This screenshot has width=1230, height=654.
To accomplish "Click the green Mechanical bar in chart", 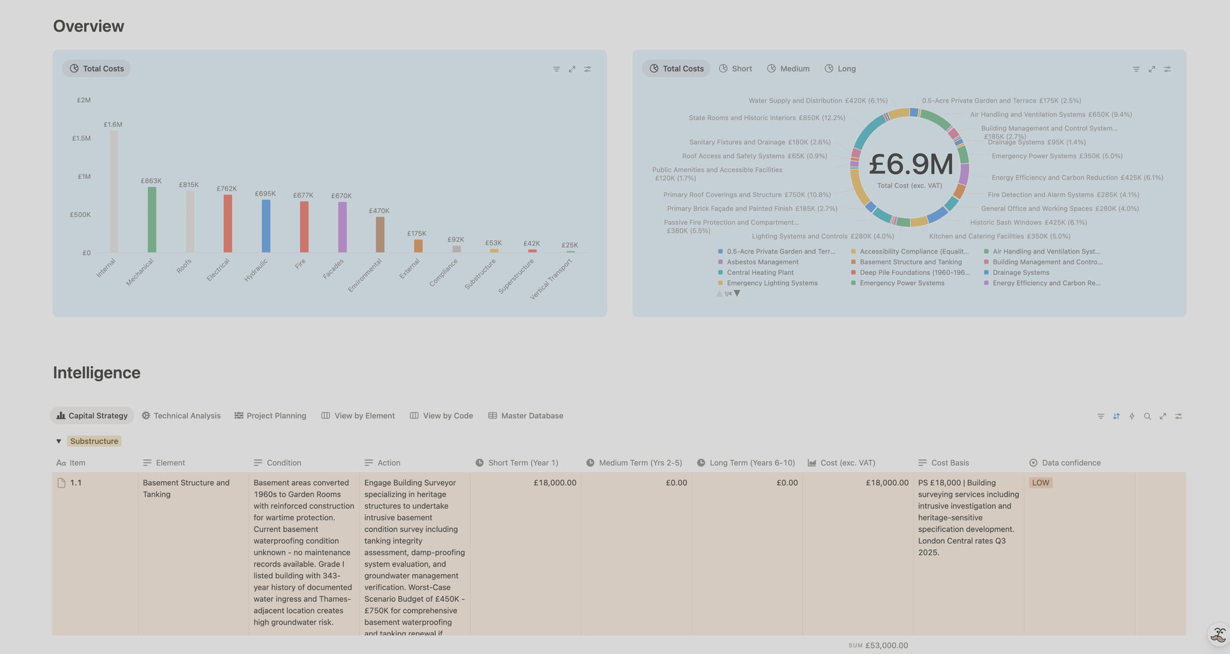I will [152, 220].
